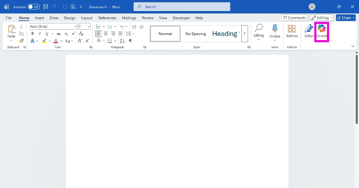Select the strikethrough icon
Viewport: 359px width, 188px height.
pos(59,34)
